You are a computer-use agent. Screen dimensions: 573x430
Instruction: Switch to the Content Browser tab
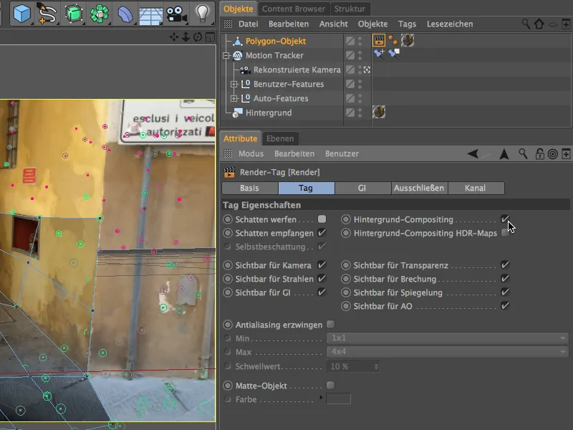coord(294,9)
